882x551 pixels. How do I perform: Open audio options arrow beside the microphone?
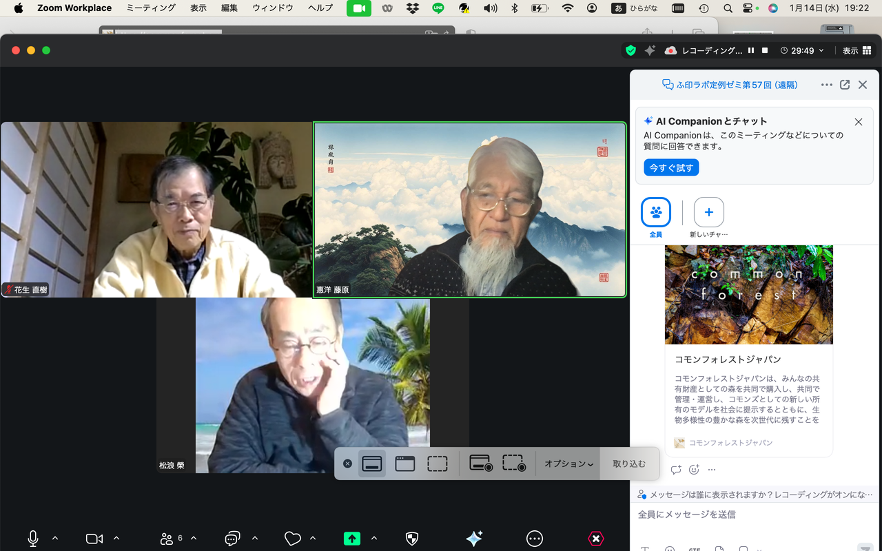(x=55, y=538)
